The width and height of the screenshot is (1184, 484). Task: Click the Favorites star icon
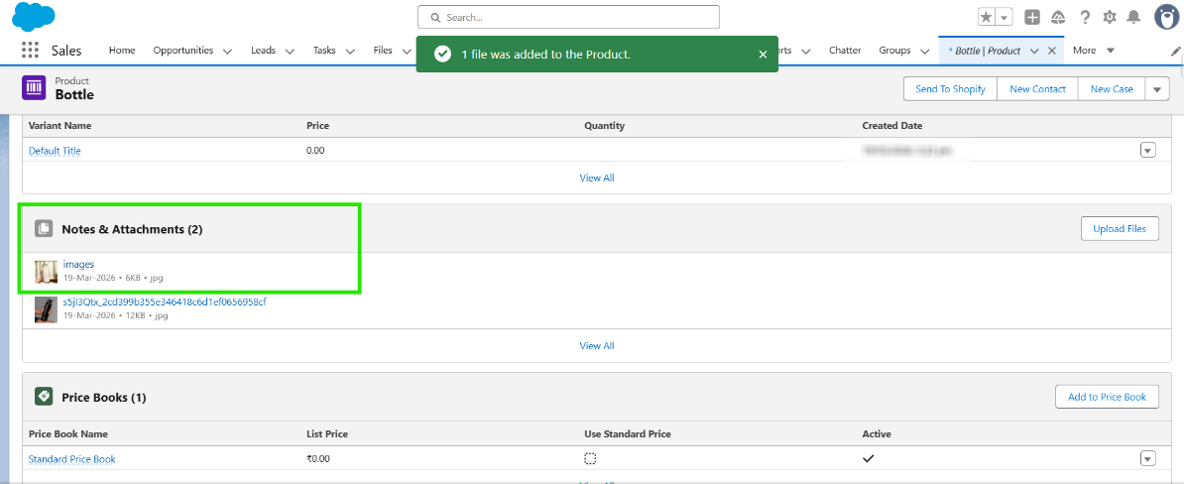pyautogui.click(x=987, y=17)
